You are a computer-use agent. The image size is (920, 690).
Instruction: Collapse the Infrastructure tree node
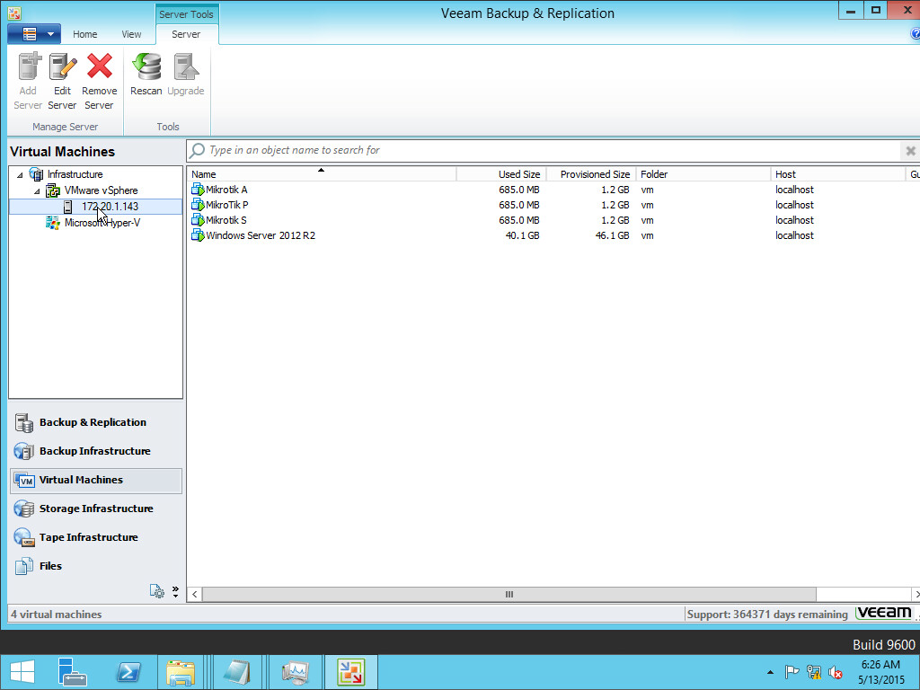[x=20, y=175]
